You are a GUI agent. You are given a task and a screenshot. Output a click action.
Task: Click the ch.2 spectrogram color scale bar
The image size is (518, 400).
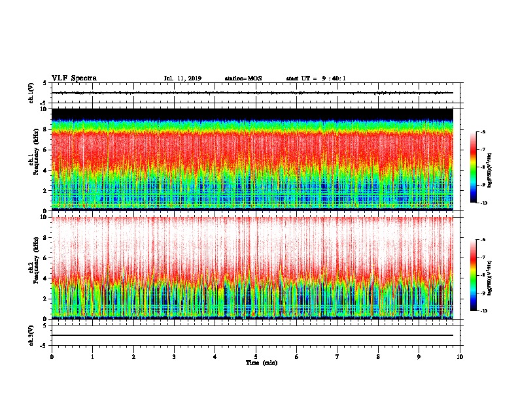point(474,275)
